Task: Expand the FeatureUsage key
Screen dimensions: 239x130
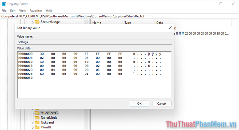Action: (x=33, y=22)
